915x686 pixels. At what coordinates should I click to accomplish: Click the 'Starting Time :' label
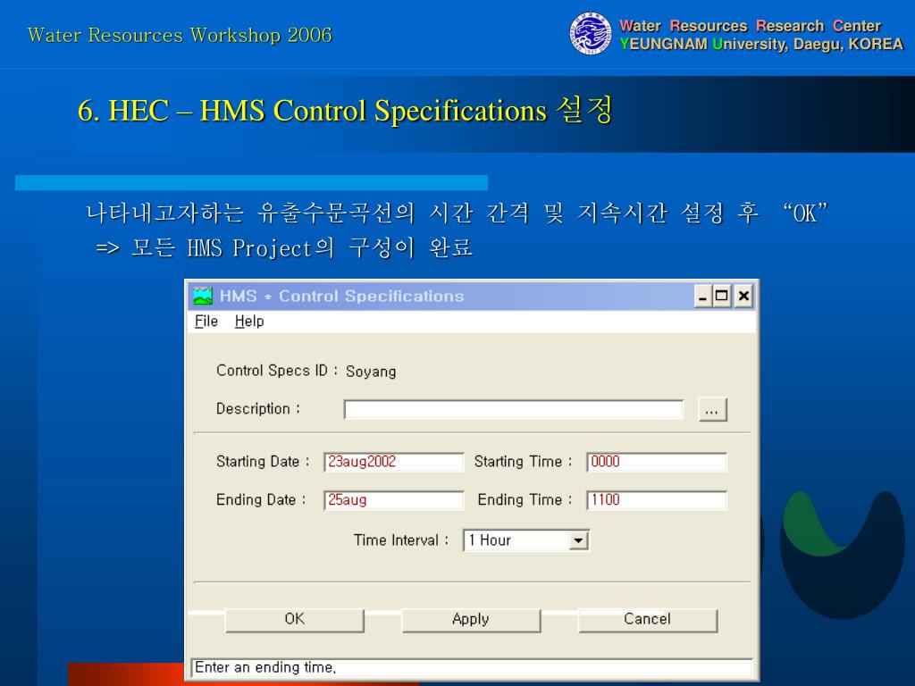(x=523, y=462)
